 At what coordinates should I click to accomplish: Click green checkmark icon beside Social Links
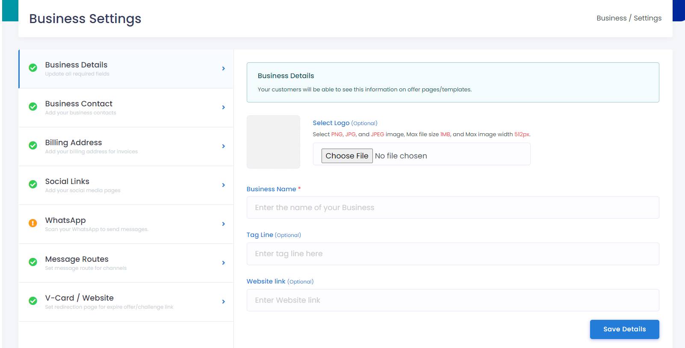[33, 184]
